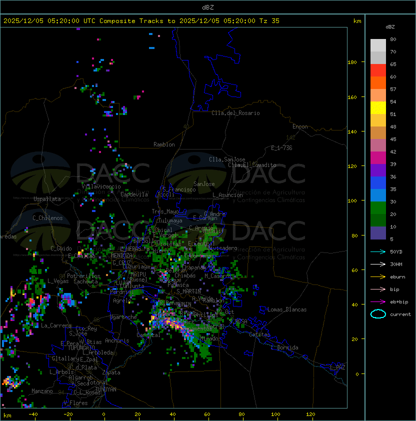Click the 'C_Guido' map label

[x=61, y=248]
